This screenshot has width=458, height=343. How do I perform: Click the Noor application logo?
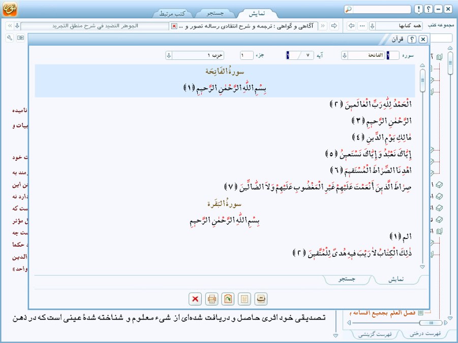tap(10, 9)
